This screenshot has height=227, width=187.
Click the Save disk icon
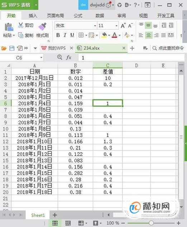(12, 48)
